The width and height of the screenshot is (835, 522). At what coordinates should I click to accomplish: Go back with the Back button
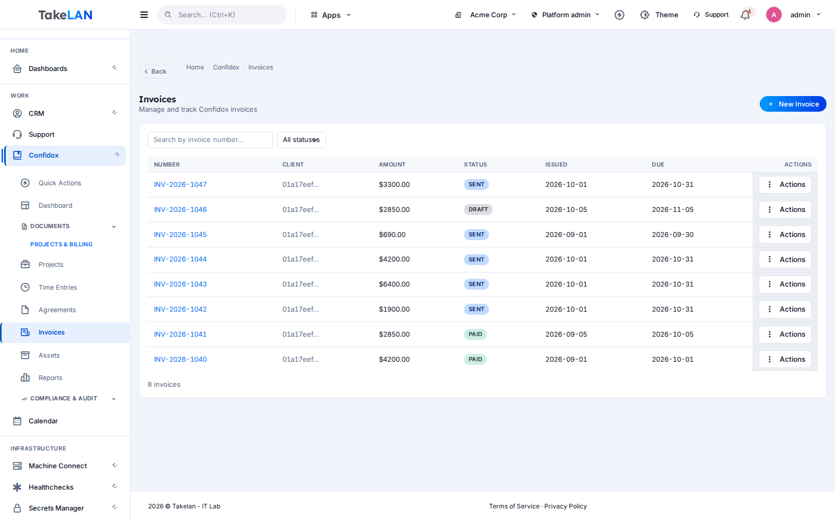(x=155, y=72)
